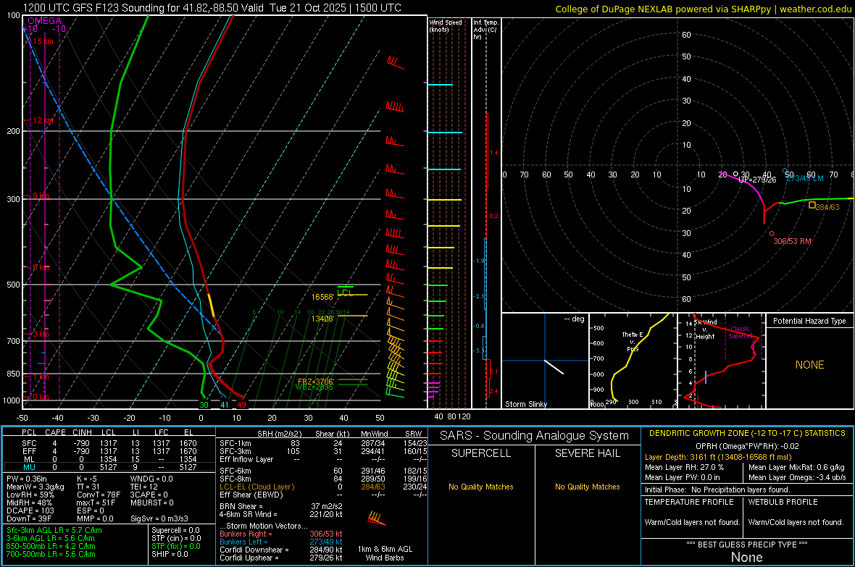
Task: Click 'Sfc-3km AGL LR = 5.7 C/km'
Action: coord(54,530)
